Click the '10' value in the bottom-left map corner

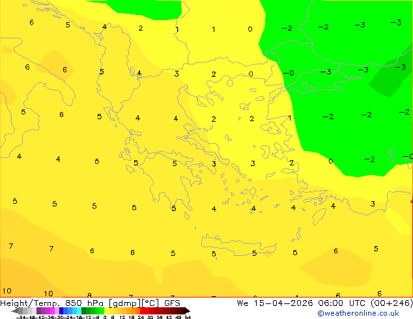coord(7,291)
